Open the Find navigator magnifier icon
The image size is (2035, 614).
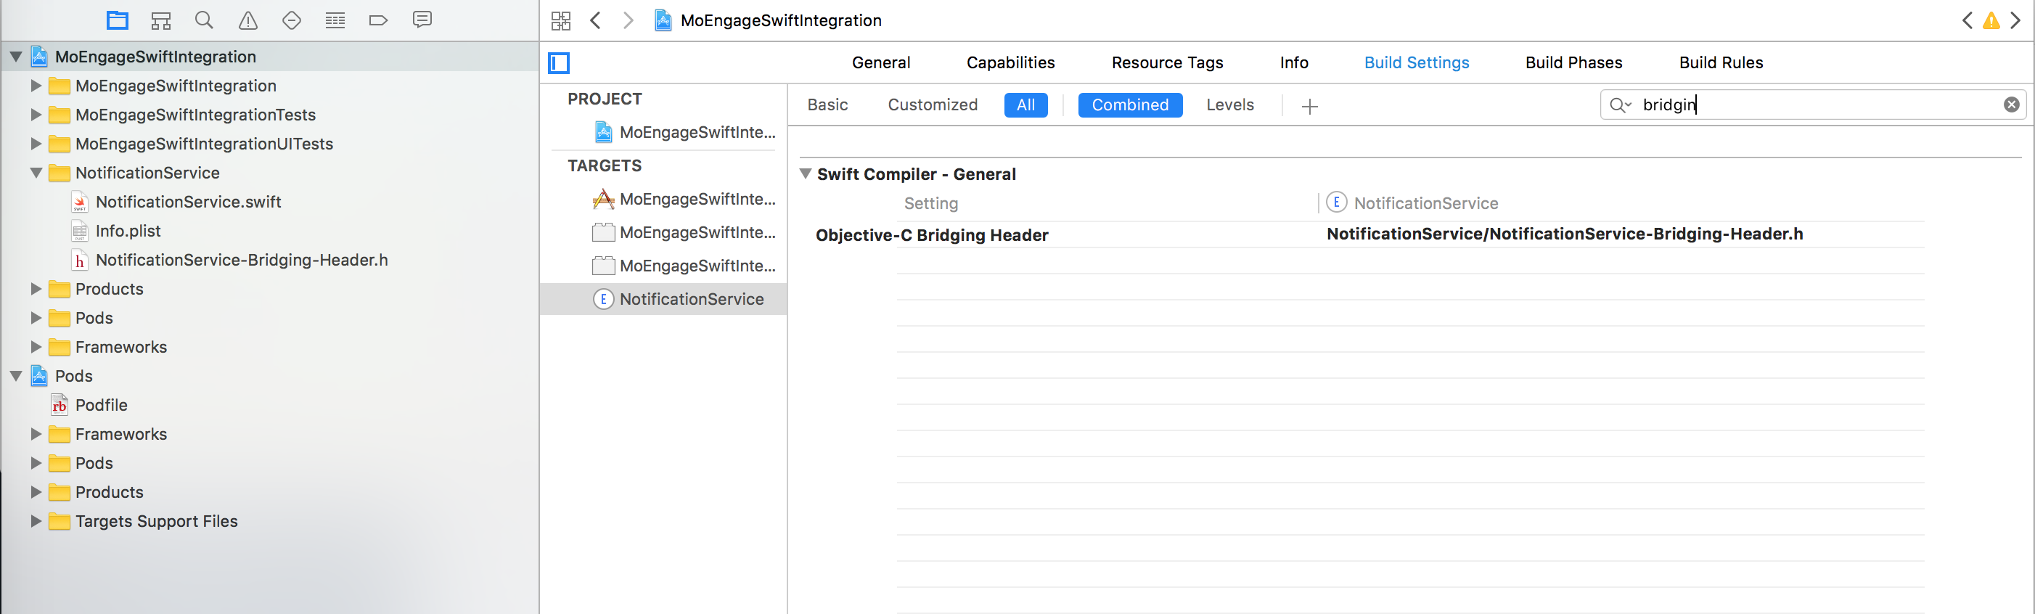coord(204,20)
